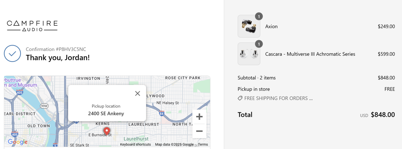Select "Cascara - Multiverse III Achromatic Series" name
The image size is (402, 149).
[x=310, y=54]
